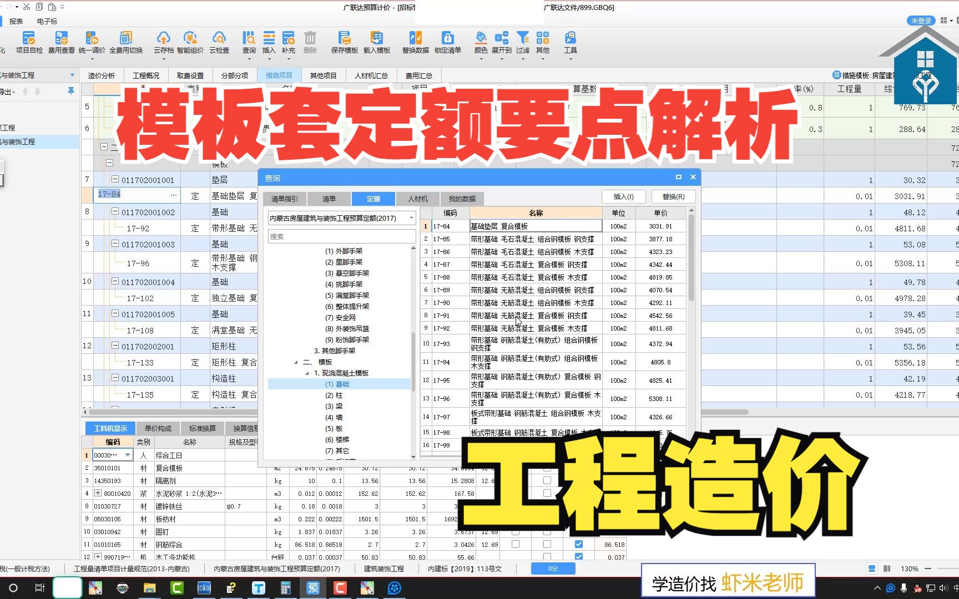Click the 插入 toolbar icon
Viewport: 959px width, 599px height.
click(x=269, y=43)
